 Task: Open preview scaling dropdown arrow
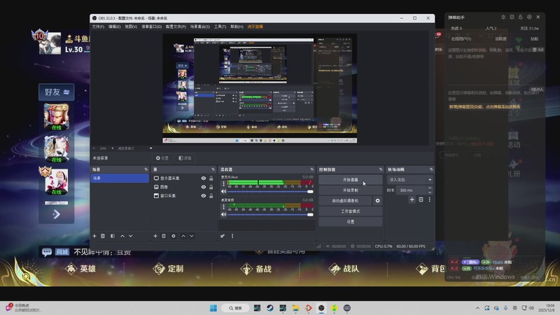pyautogui.click(x=150, y=148)
